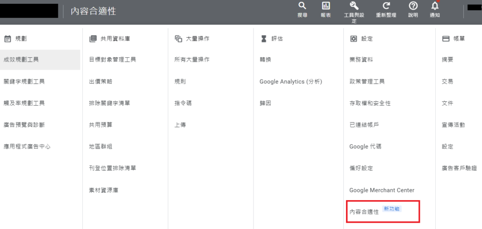Viewport: 482px width, 229px height.
Task: Go to Google Merchant Center
Action: [382, 190]
